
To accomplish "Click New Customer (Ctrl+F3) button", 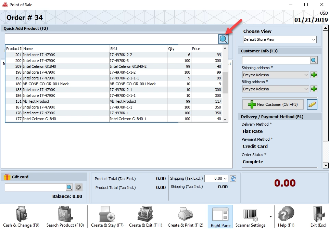I will (273, 104).
